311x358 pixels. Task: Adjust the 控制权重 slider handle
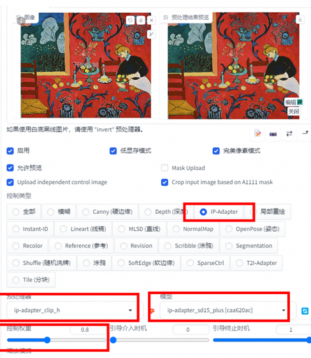tap(47, 340)
